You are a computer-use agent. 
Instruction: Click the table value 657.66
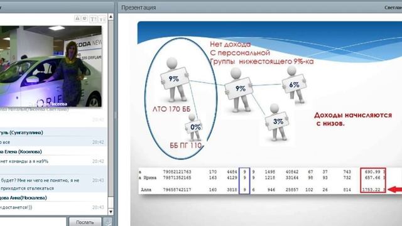372,178
